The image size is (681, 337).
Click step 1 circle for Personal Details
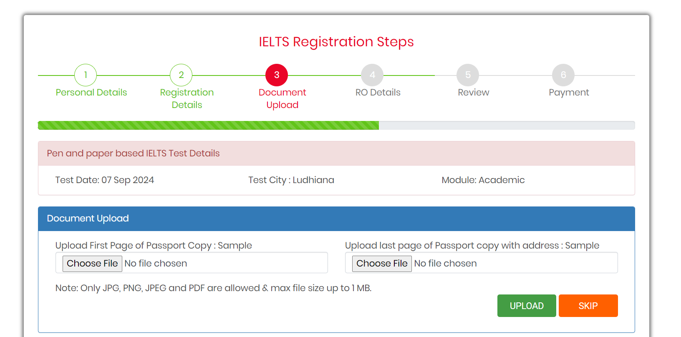pos(86,75)
